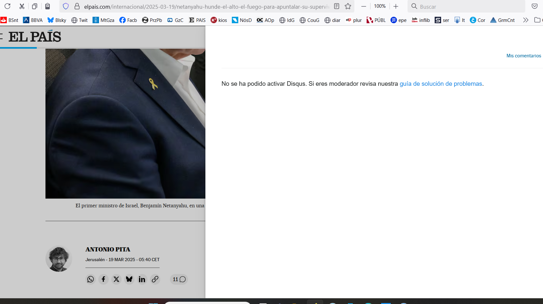The width and height of the screenshot is (543, 304).
Task: Share article on WhatsApp
Action: pos(91,279)
